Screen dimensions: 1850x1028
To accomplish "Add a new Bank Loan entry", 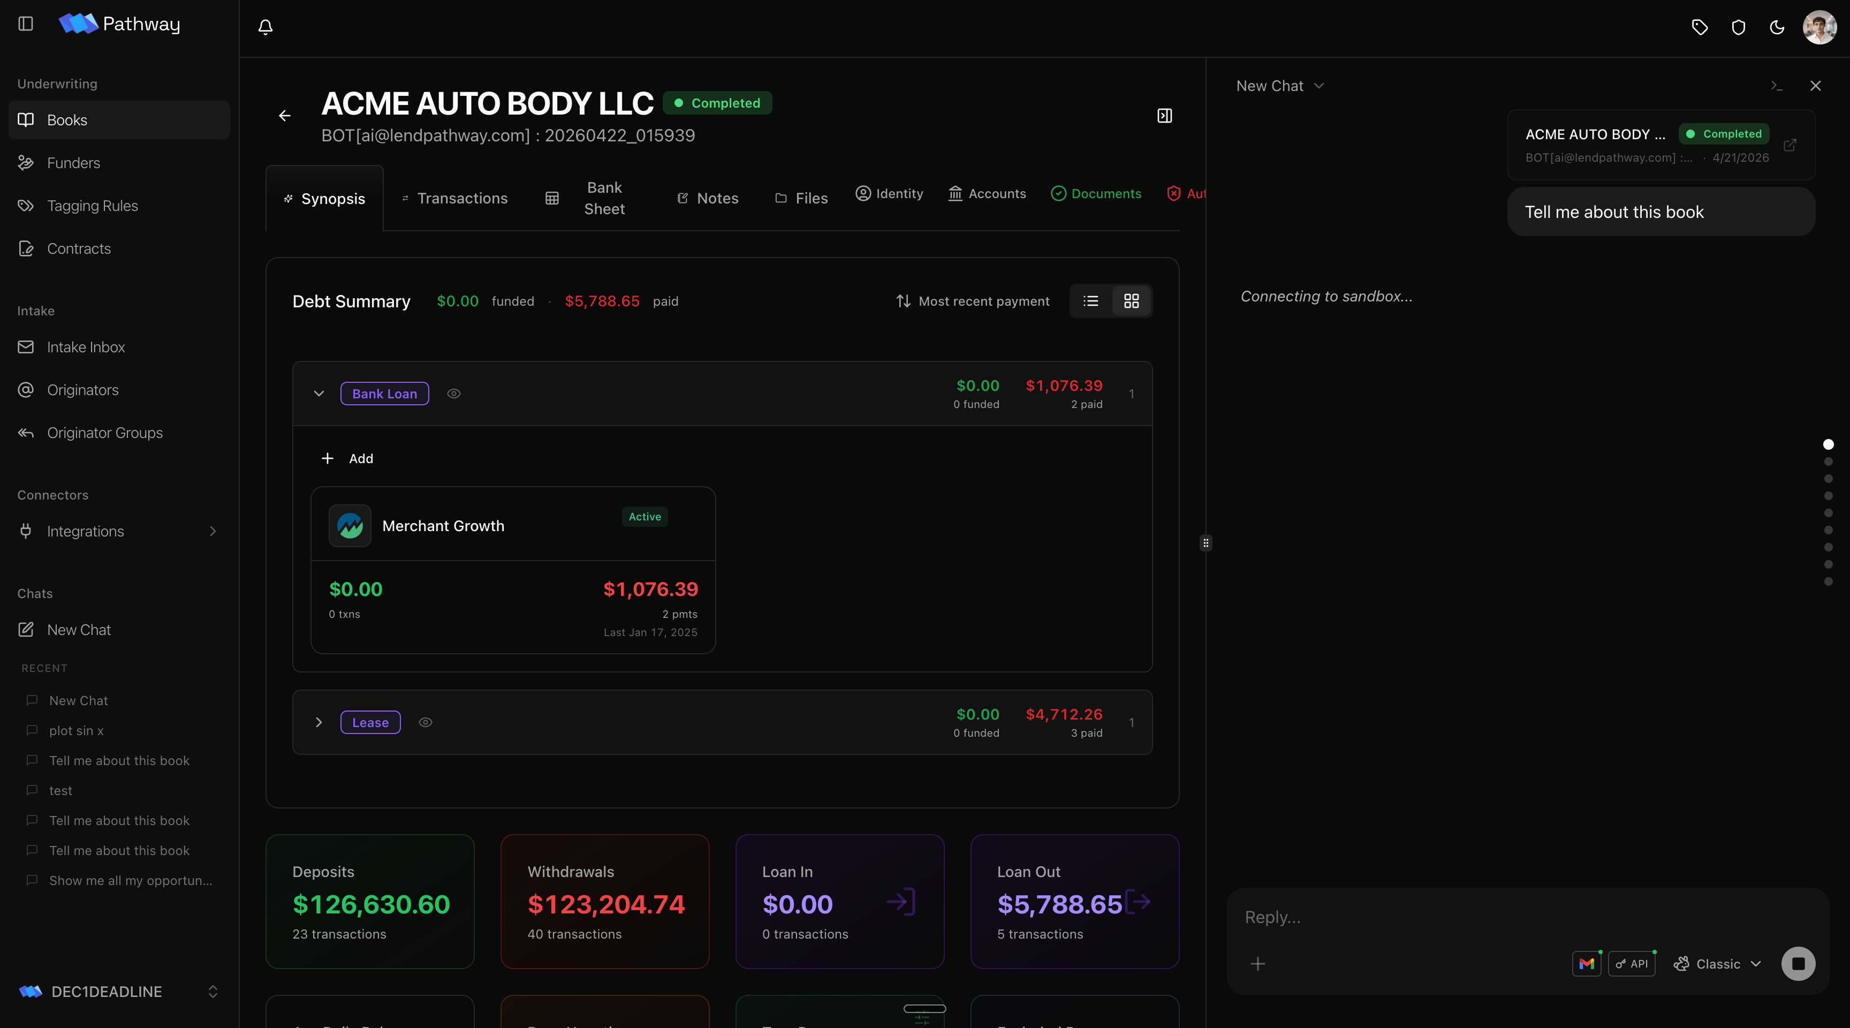I will (x=347, y=458).
